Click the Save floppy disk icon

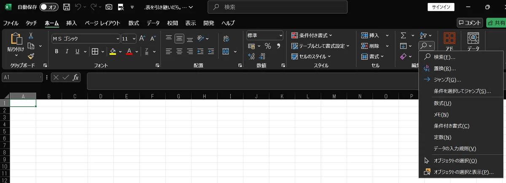66,7
